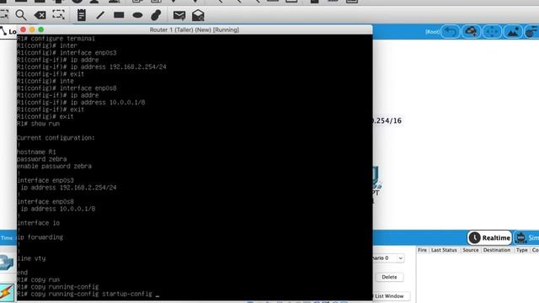Click the 'interface lo' line
The image size is (539, 303).
(x=38, y=223)
